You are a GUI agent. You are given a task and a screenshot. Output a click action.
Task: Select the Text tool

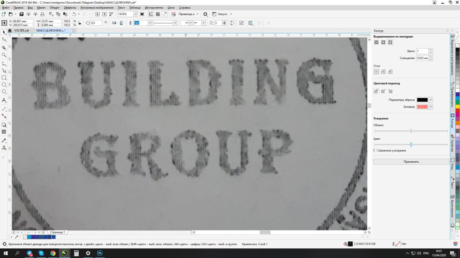pos(4,100)
